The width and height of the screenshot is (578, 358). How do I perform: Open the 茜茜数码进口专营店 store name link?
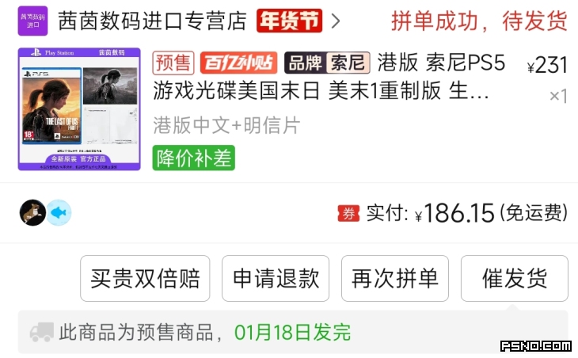[x=152, y=21]
